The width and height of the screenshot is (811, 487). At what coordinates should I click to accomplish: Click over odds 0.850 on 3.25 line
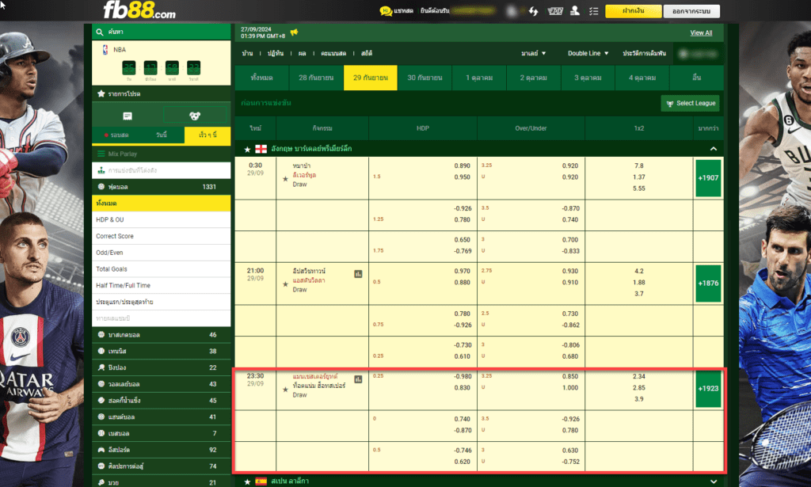(x=570, y=376)
